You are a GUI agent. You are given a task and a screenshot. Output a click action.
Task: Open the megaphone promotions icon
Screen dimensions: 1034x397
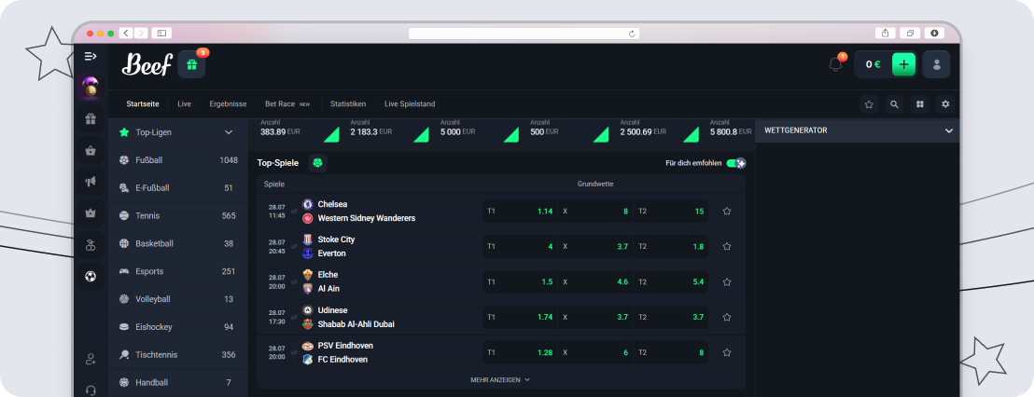(x=91, y=182)
